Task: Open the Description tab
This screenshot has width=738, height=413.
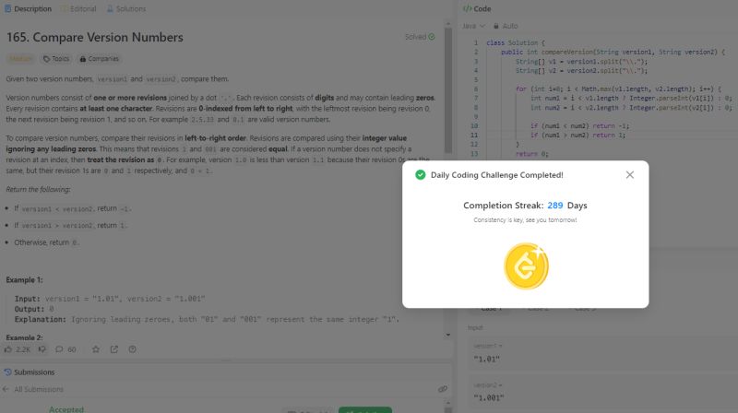Action: pyautogui.click(x=29, y=9)
